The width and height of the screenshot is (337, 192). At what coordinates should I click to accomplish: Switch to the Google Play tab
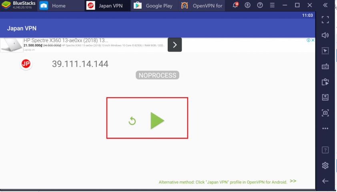(154, 6)
